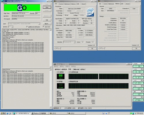Viewport: 144px width, 115px height.
Task: Toggle the Tray Icon checkbox
Action: point(43,27)
